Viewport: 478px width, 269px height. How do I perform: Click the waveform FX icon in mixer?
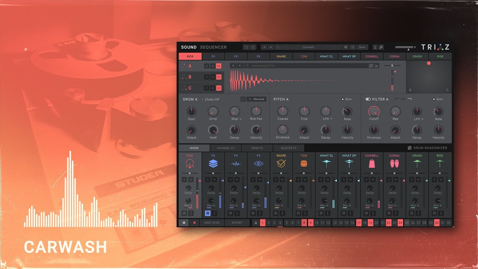236,163
